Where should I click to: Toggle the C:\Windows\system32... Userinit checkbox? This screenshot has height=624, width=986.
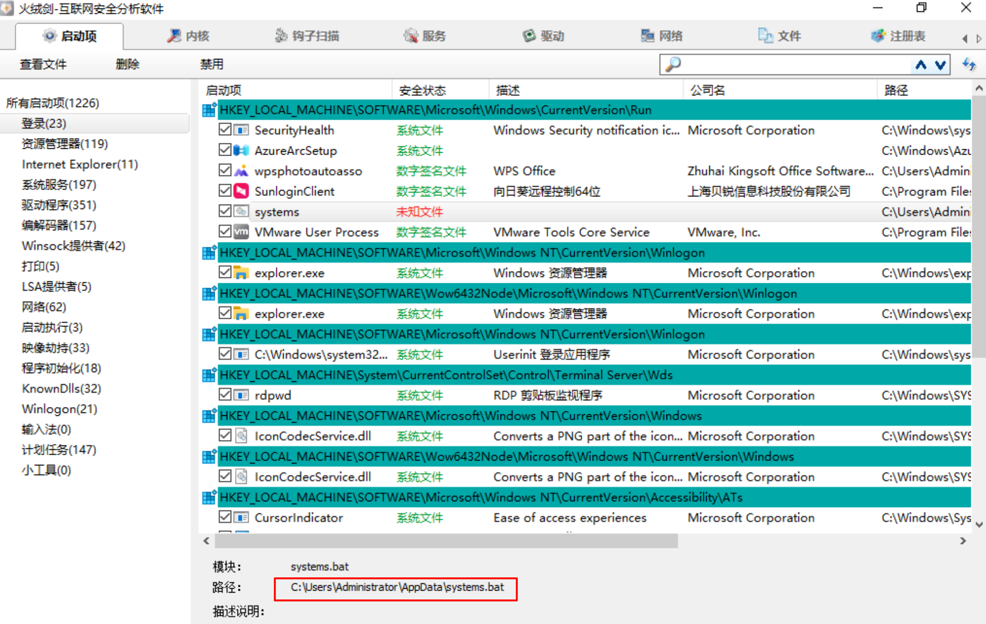[225, 353]
